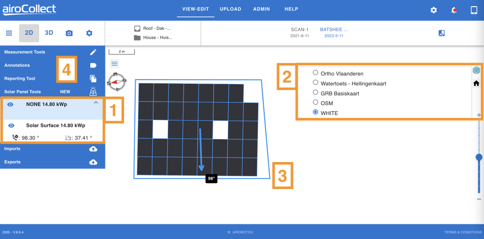Click the camera snapshot icon
Viewport: 484px width, 239px height.
point(69,33)
